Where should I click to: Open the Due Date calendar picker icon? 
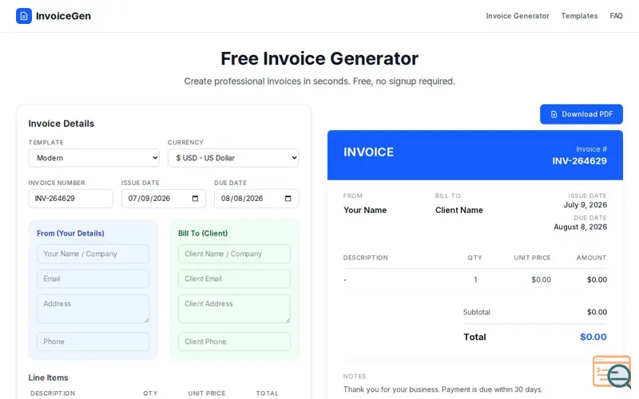288,198
